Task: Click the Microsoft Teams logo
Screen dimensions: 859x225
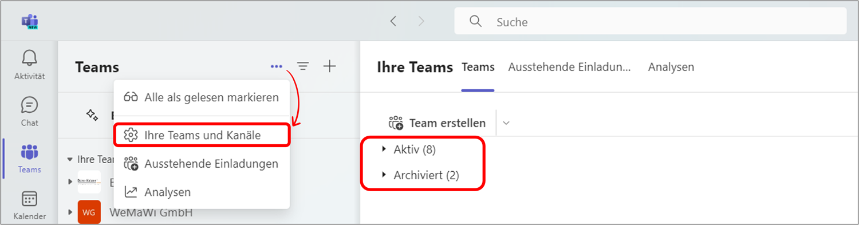Action: click(29, 22)
